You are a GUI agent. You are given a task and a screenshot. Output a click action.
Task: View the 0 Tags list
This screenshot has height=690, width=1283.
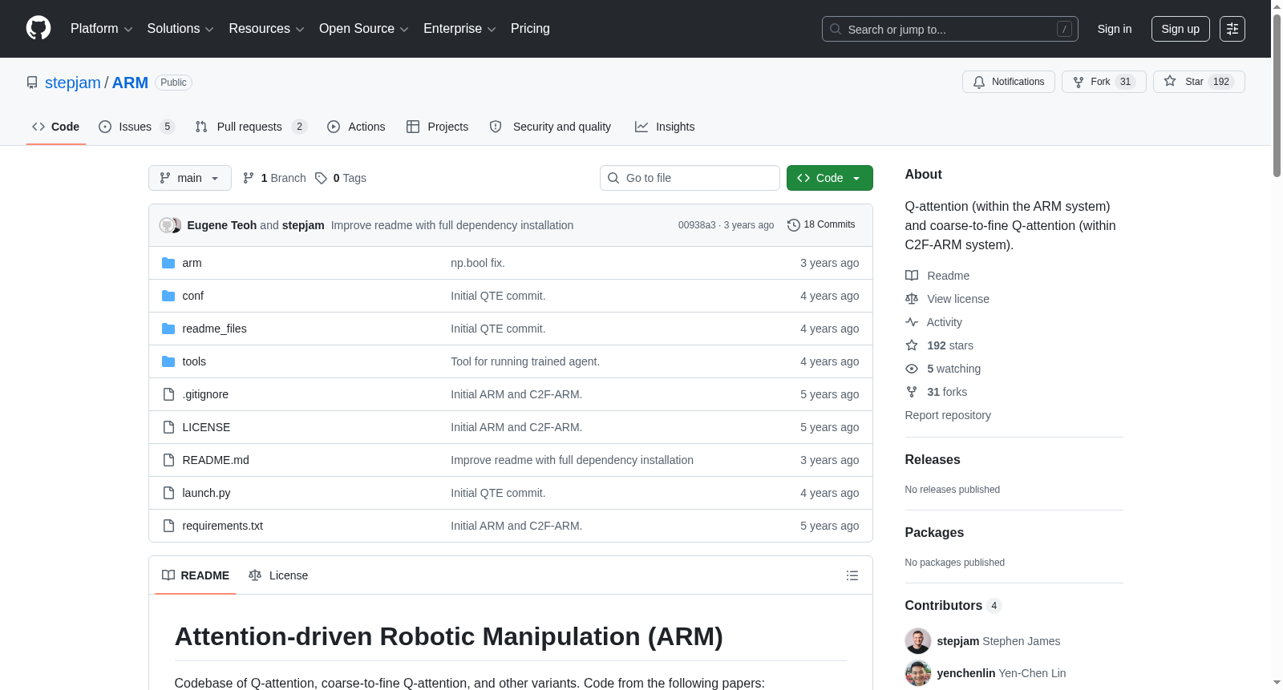click(341, 178)
